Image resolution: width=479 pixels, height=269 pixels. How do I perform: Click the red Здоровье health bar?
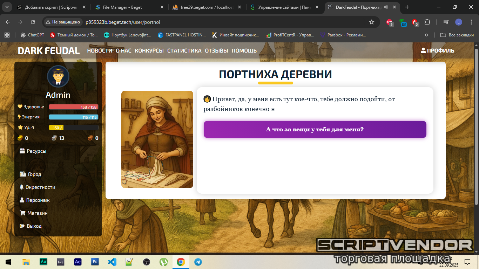pyautogui.click(x=74, y=107)
